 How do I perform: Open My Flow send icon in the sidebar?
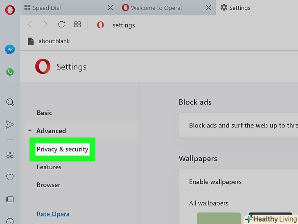click(x=10, y=125)
